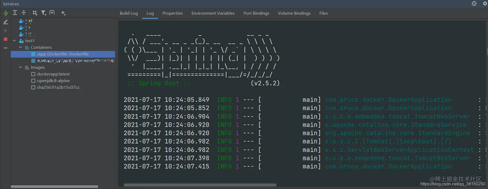Viewport: 488px width, 189px height.
Task: Click the Edit Configuration pencil icon
Action: pyautogui.click(x=5, y=22)
